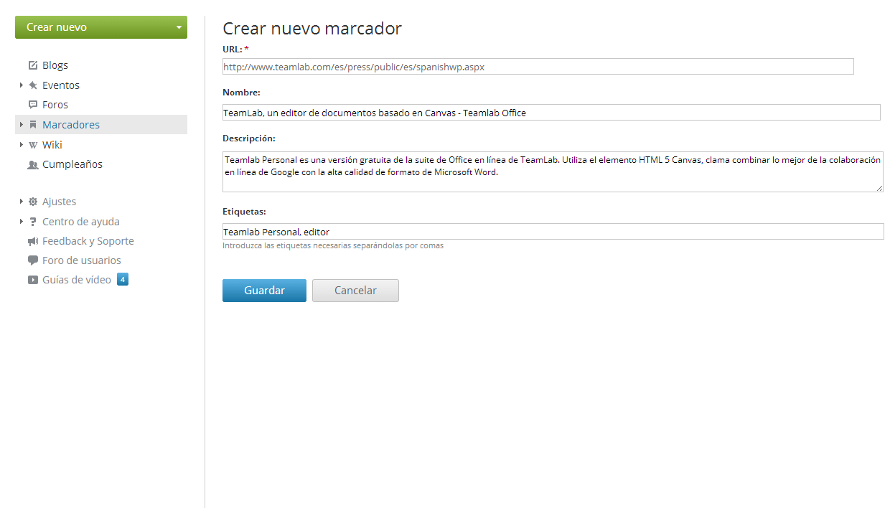Open Centro de ayuda link
The image size is (890, 508).
click(81, 222)
